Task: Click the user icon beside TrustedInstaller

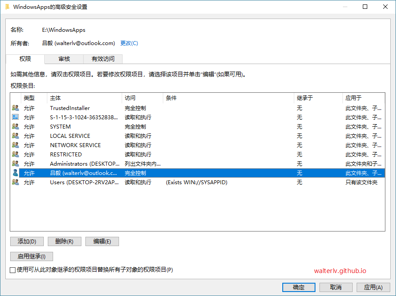Action: (x=15, y=108)
